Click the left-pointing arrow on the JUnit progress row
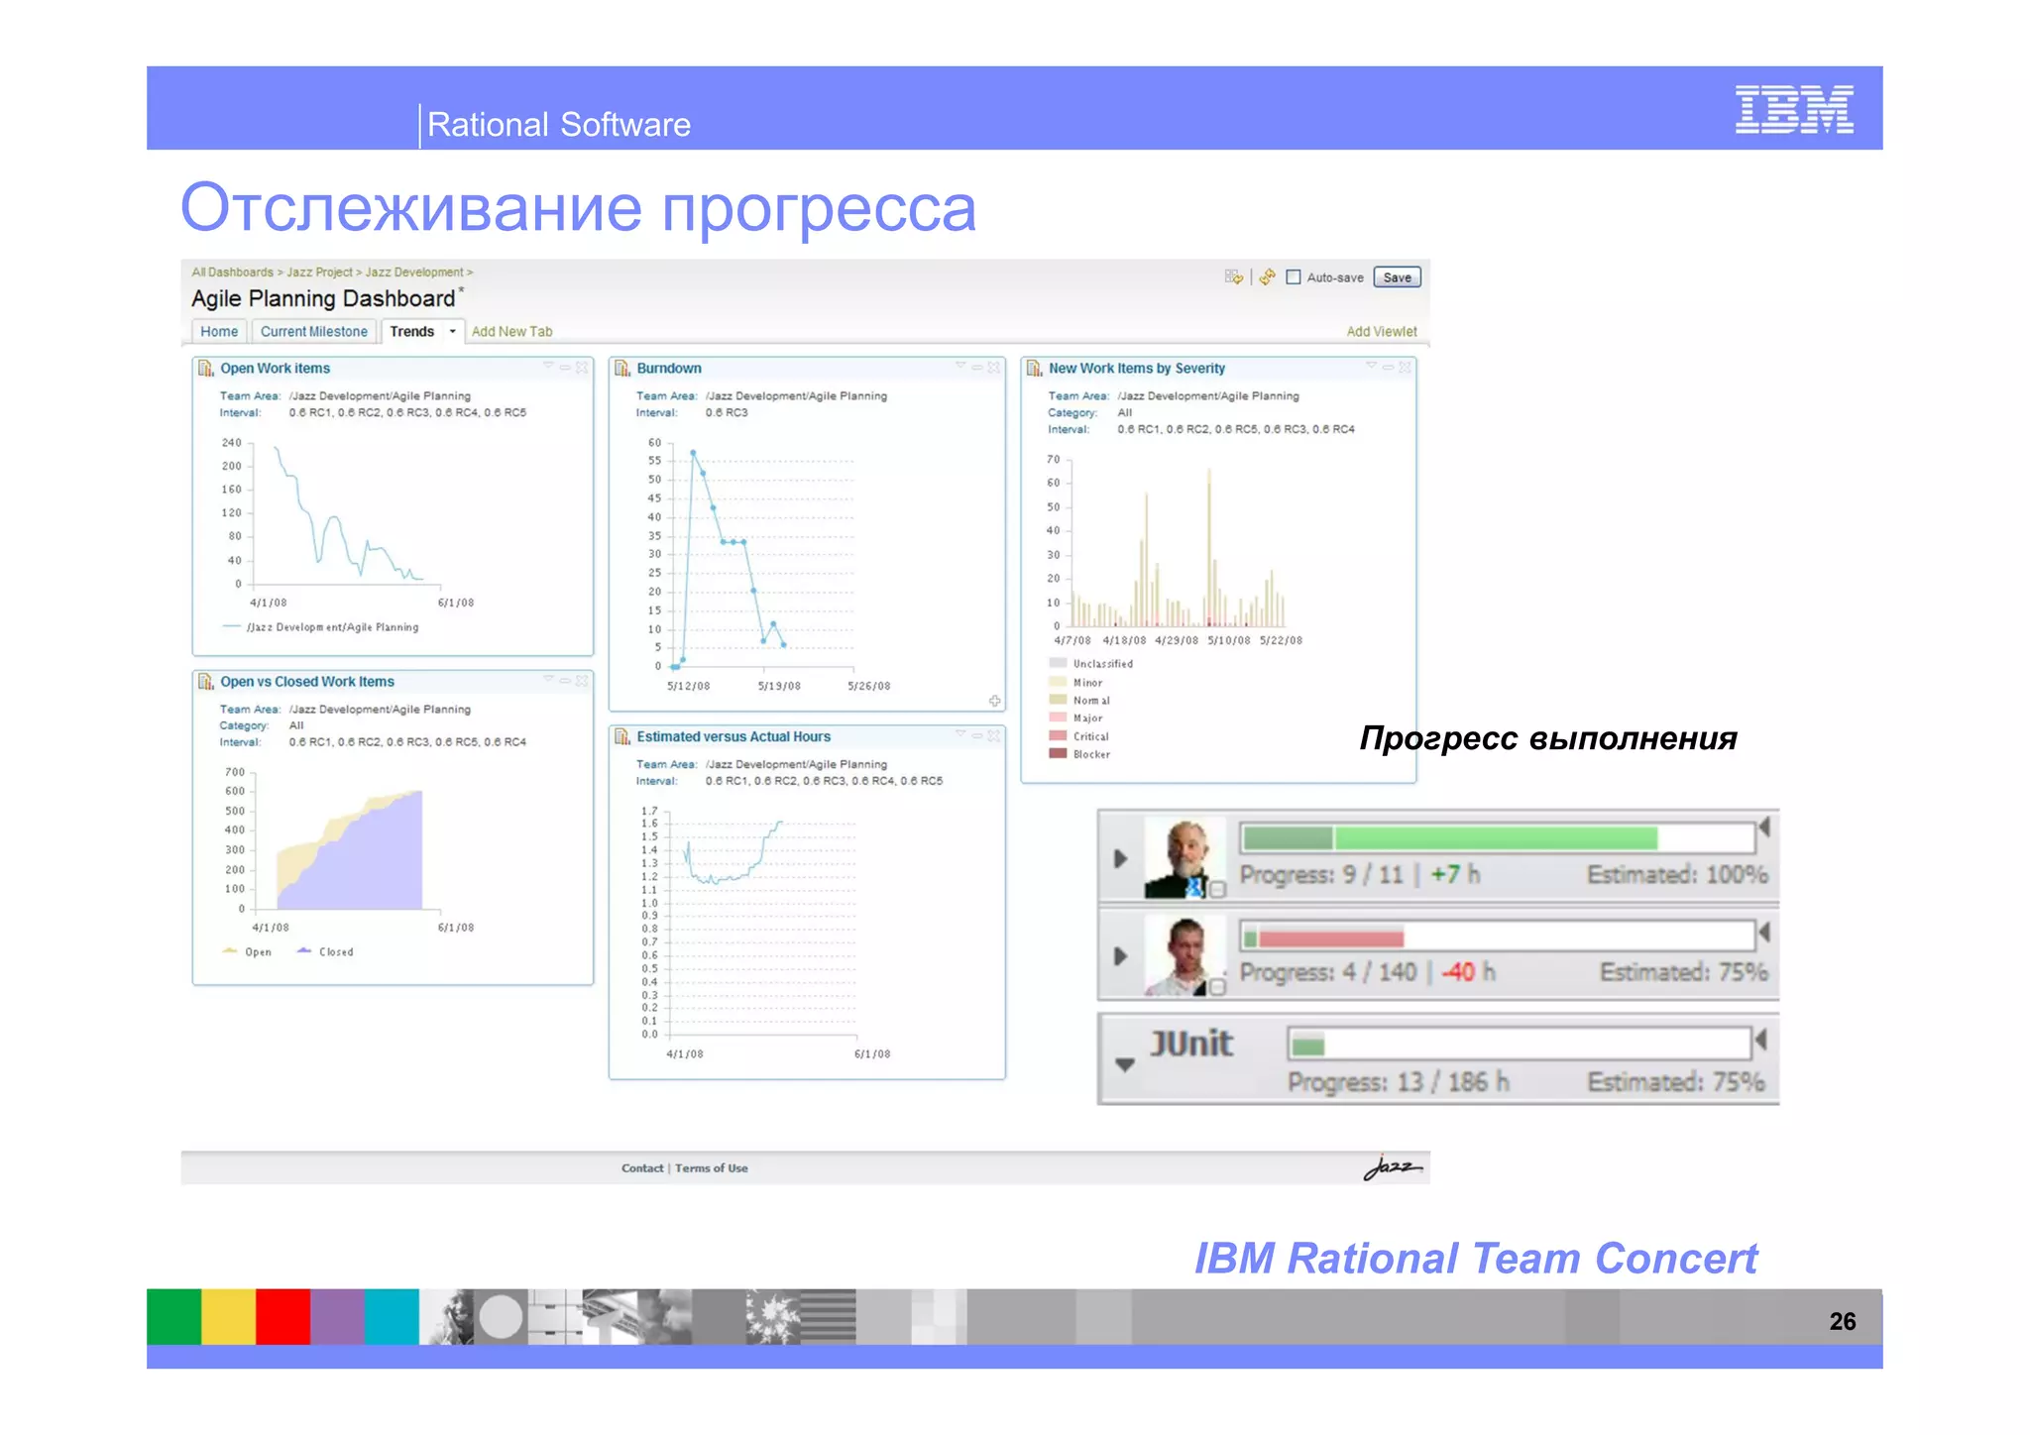Viewport: 2030px width, 1435px height. coord(1761,1040)
